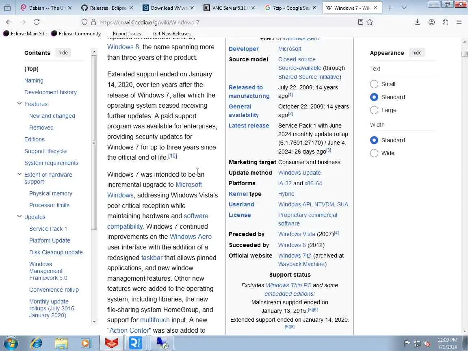Select Wide width option

pyautogui.click(x=374, y=153)
